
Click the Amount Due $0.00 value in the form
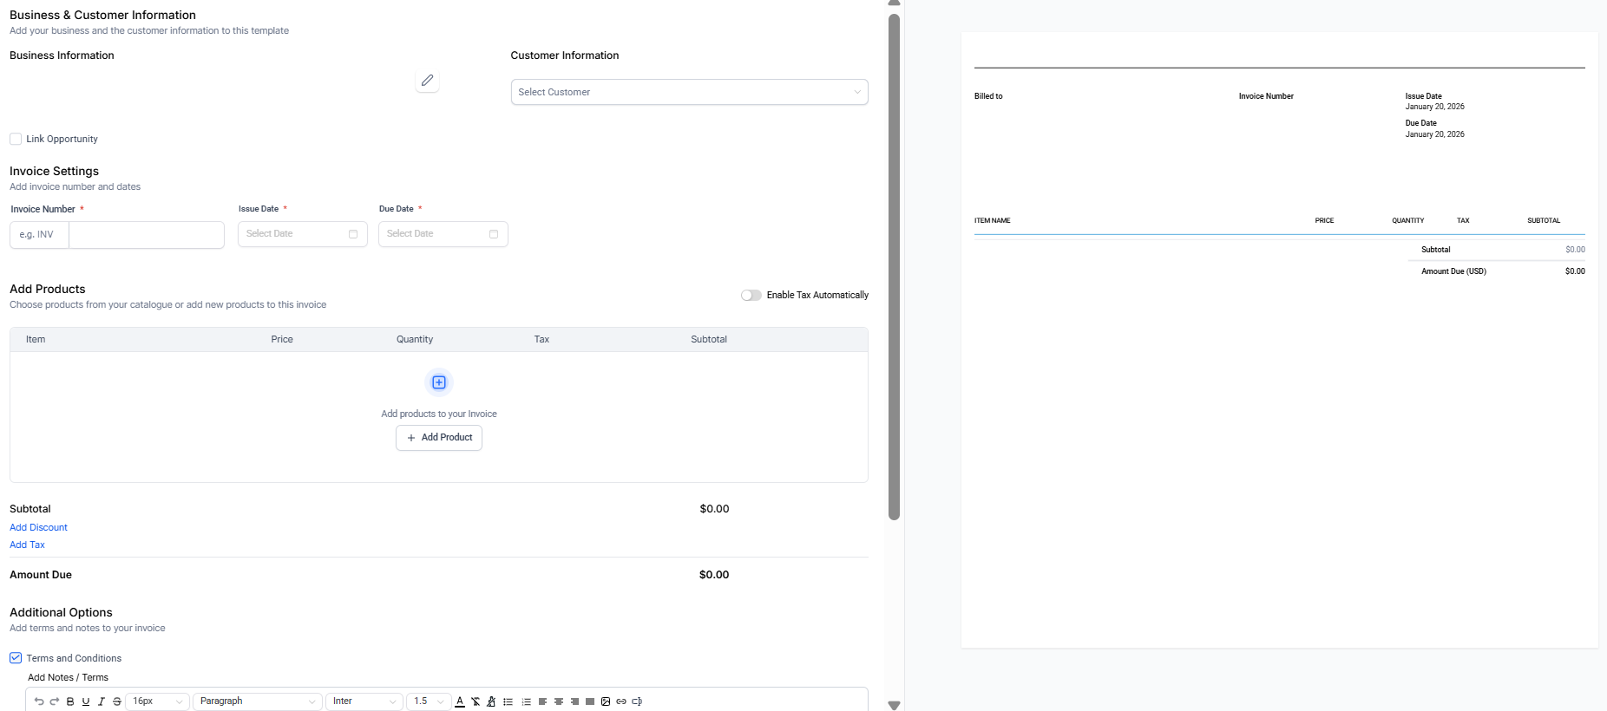[x=714, y=575]
